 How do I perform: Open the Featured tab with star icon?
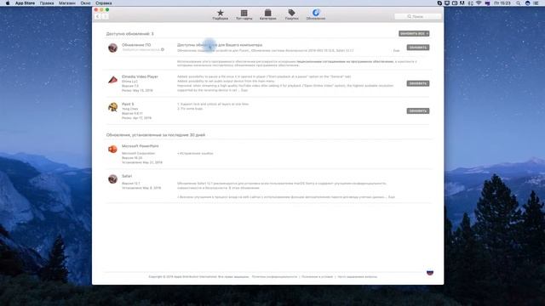(x=221, y=14)
